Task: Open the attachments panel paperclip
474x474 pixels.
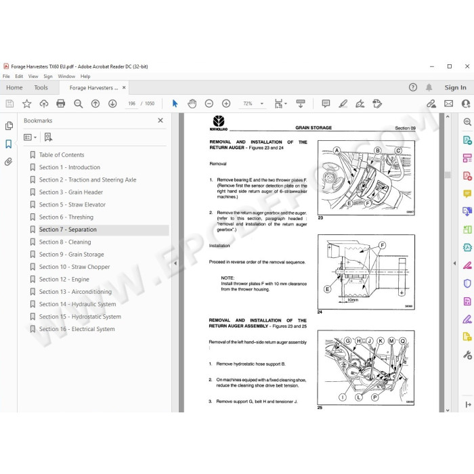Action: pos(8,162)
